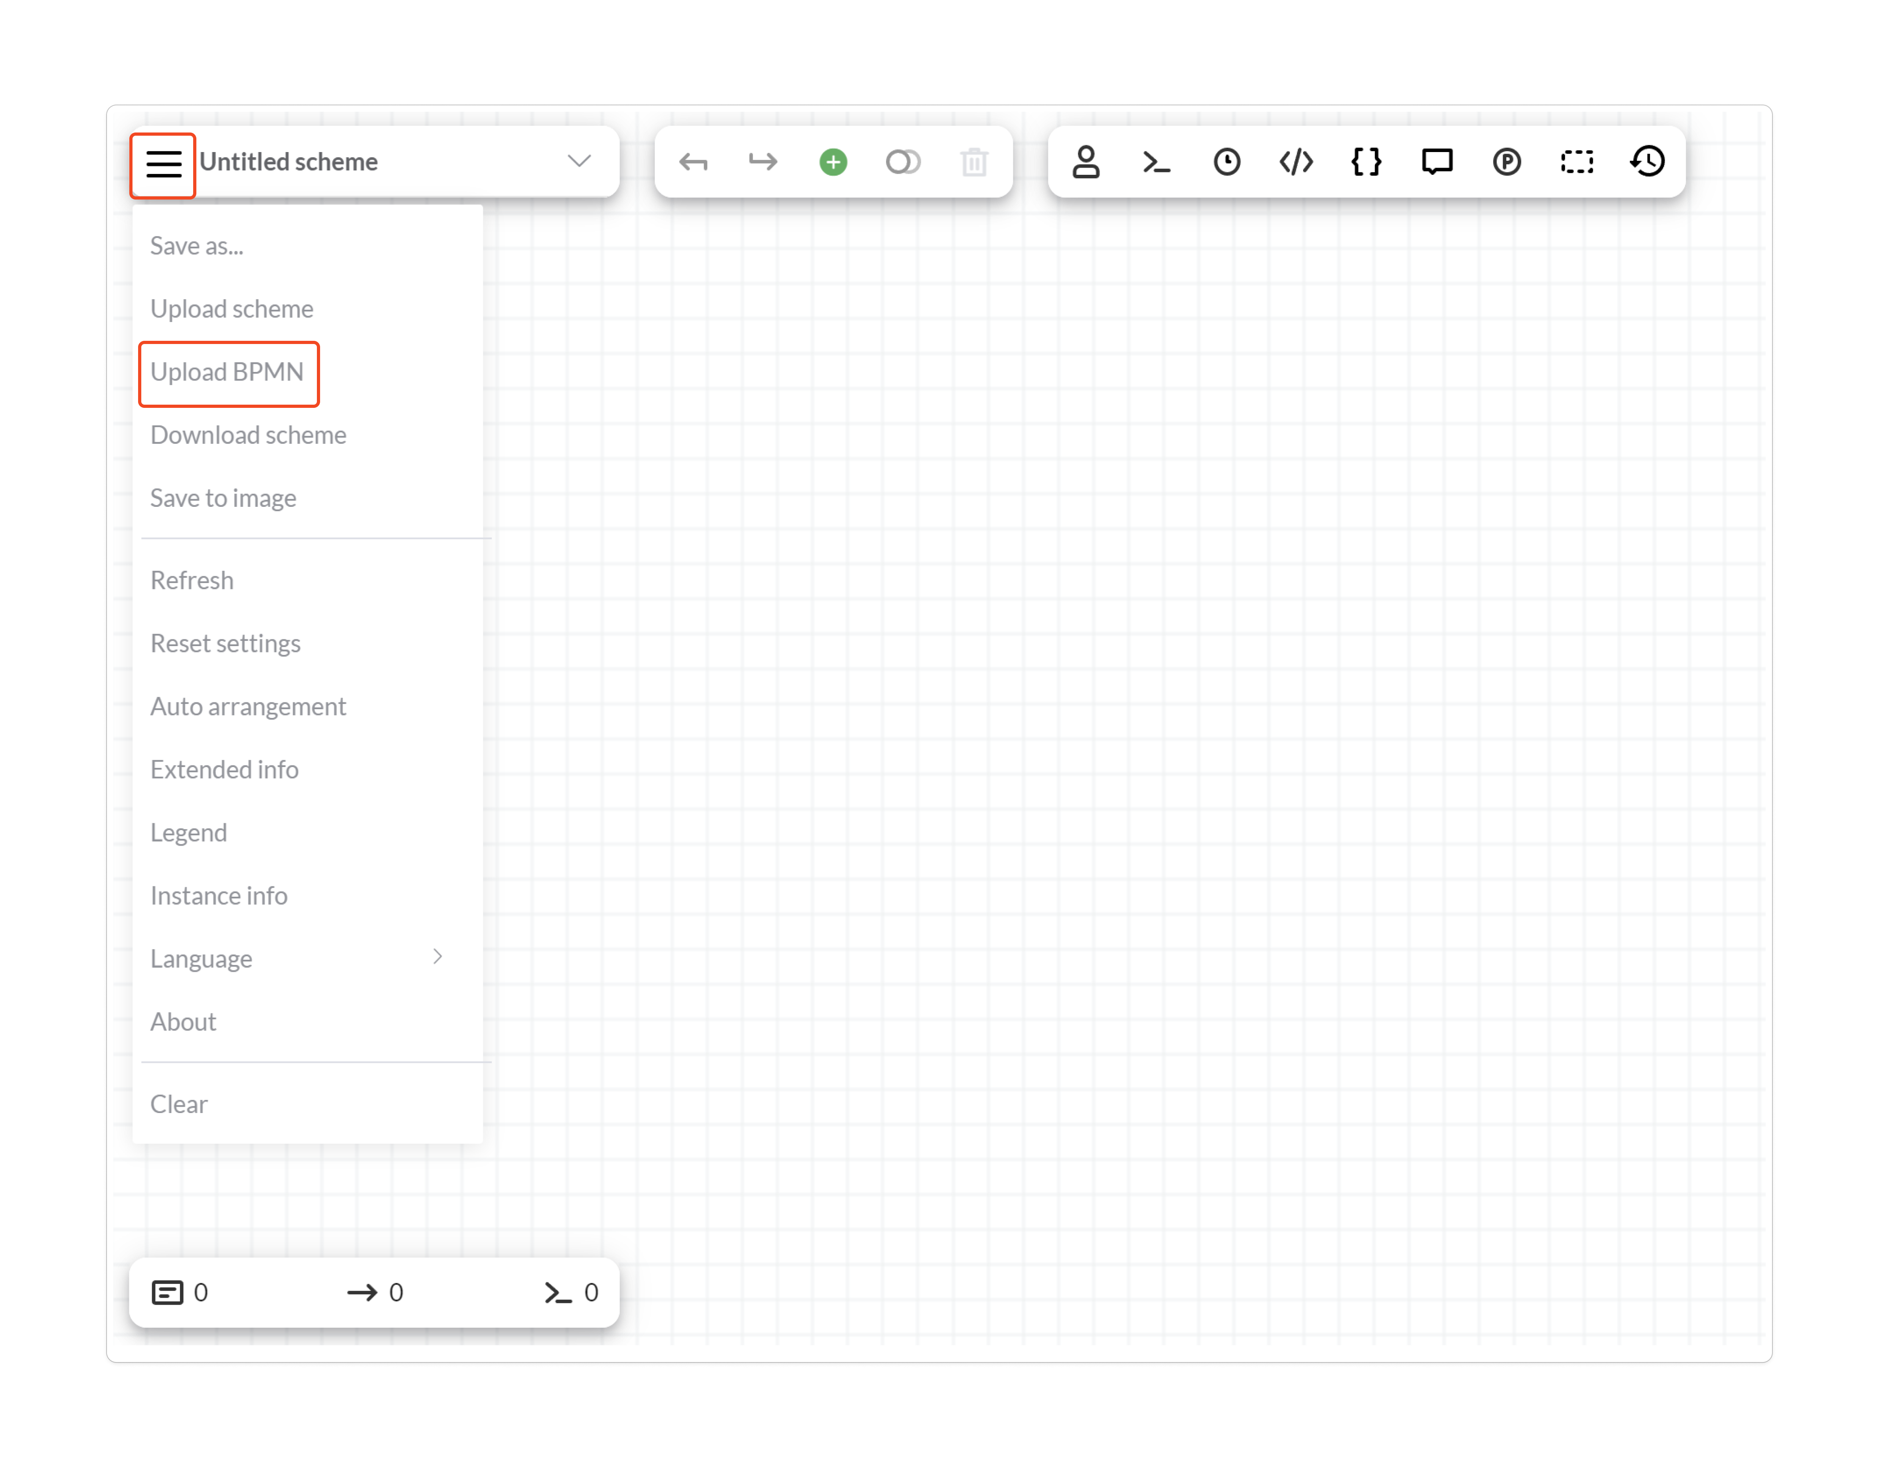Select Upload scheme menu entry
This screenshot has width=1879, height=1471.
point(231,309)
